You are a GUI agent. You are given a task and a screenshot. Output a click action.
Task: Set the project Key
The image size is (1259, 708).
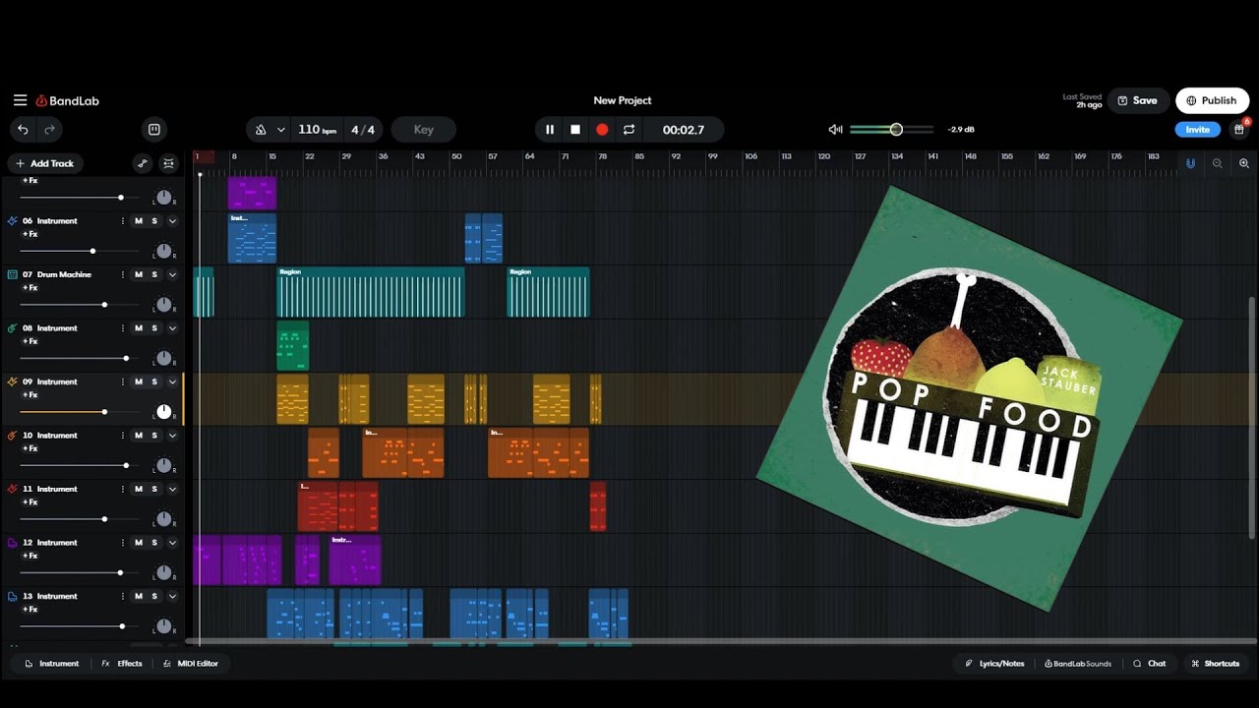(424, 130)
